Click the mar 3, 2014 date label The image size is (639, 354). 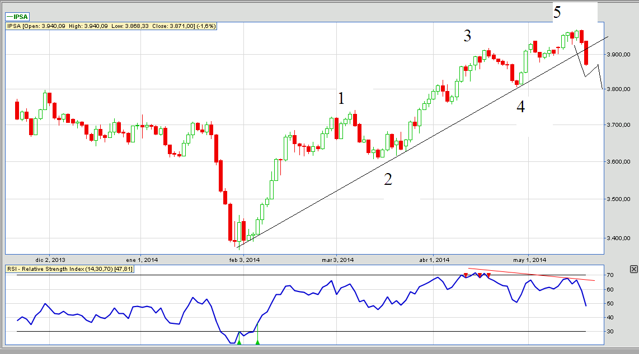click(338, 260)
